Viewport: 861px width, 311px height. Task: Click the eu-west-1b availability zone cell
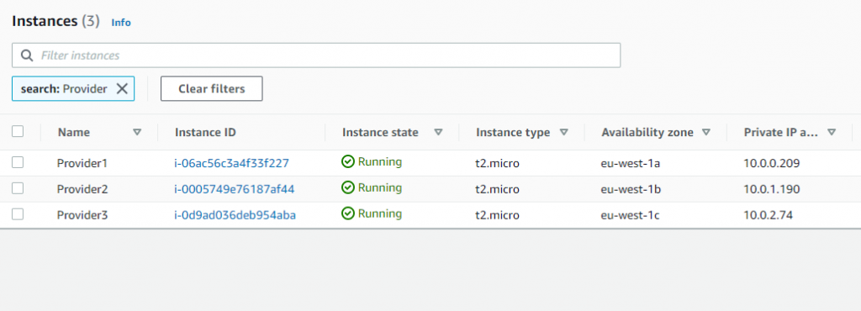click(631, 189)
